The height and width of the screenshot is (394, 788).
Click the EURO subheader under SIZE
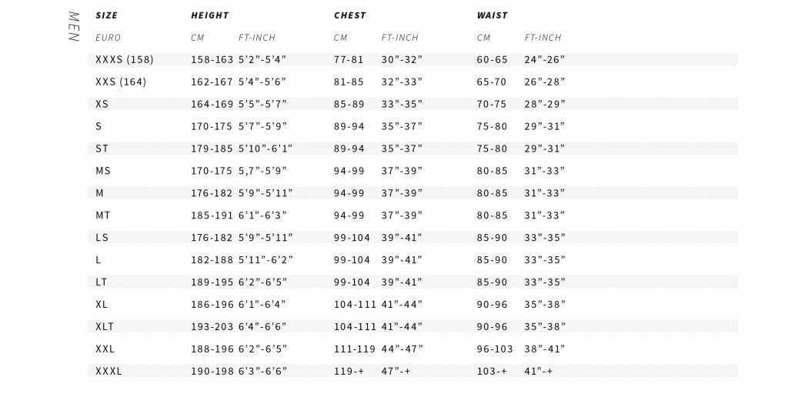[108, 38]
